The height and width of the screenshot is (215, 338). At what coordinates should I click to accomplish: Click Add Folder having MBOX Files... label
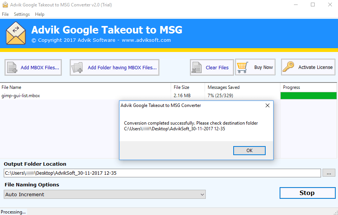[x=122, y=67]
